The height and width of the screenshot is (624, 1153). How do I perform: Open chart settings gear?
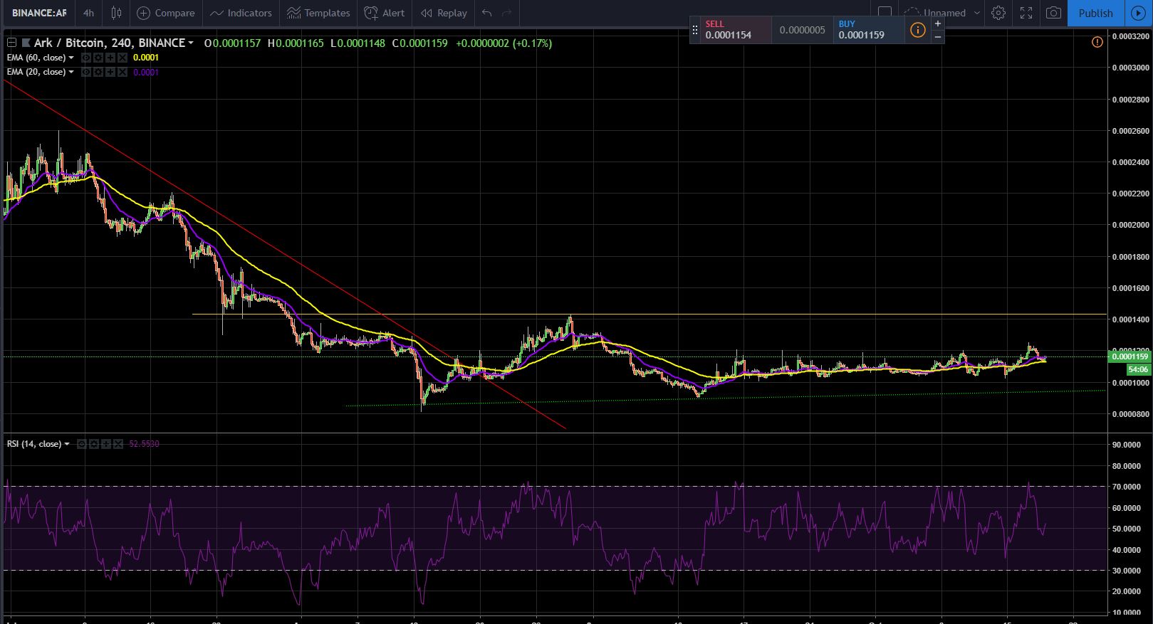point(998,13)
